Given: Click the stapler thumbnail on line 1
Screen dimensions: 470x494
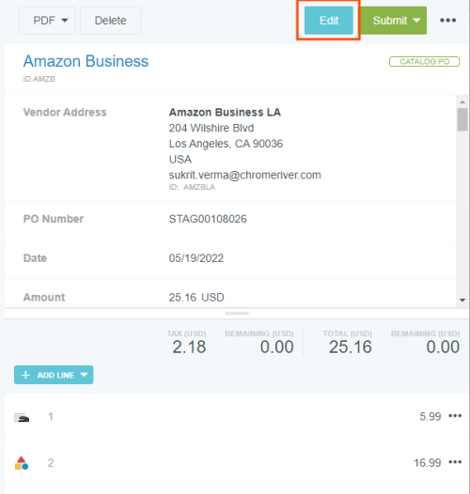Looking at the screenshot, I should point(22,417).
